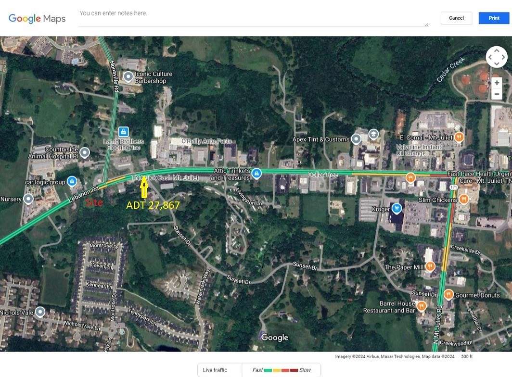Open the Live traffic selector
This screenshot has width=512, height=377.
(x=216, y=369)
